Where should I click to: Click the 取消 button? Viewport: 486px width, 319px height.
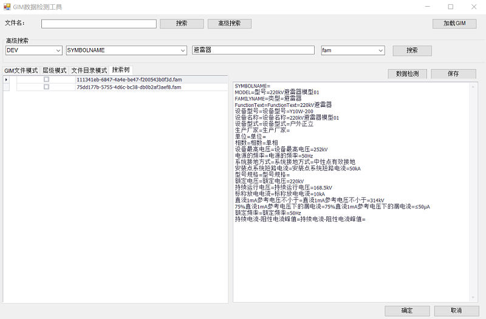pos(456,310)
